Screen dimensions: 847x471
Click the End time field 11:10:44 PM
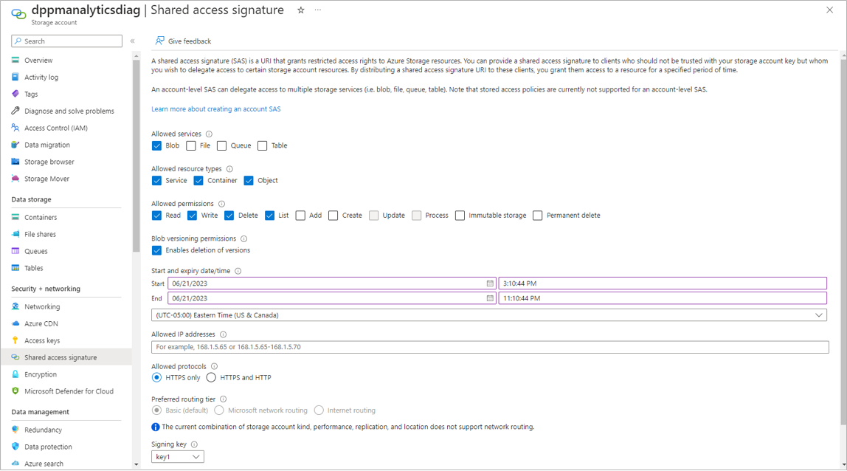coord(663,298)
